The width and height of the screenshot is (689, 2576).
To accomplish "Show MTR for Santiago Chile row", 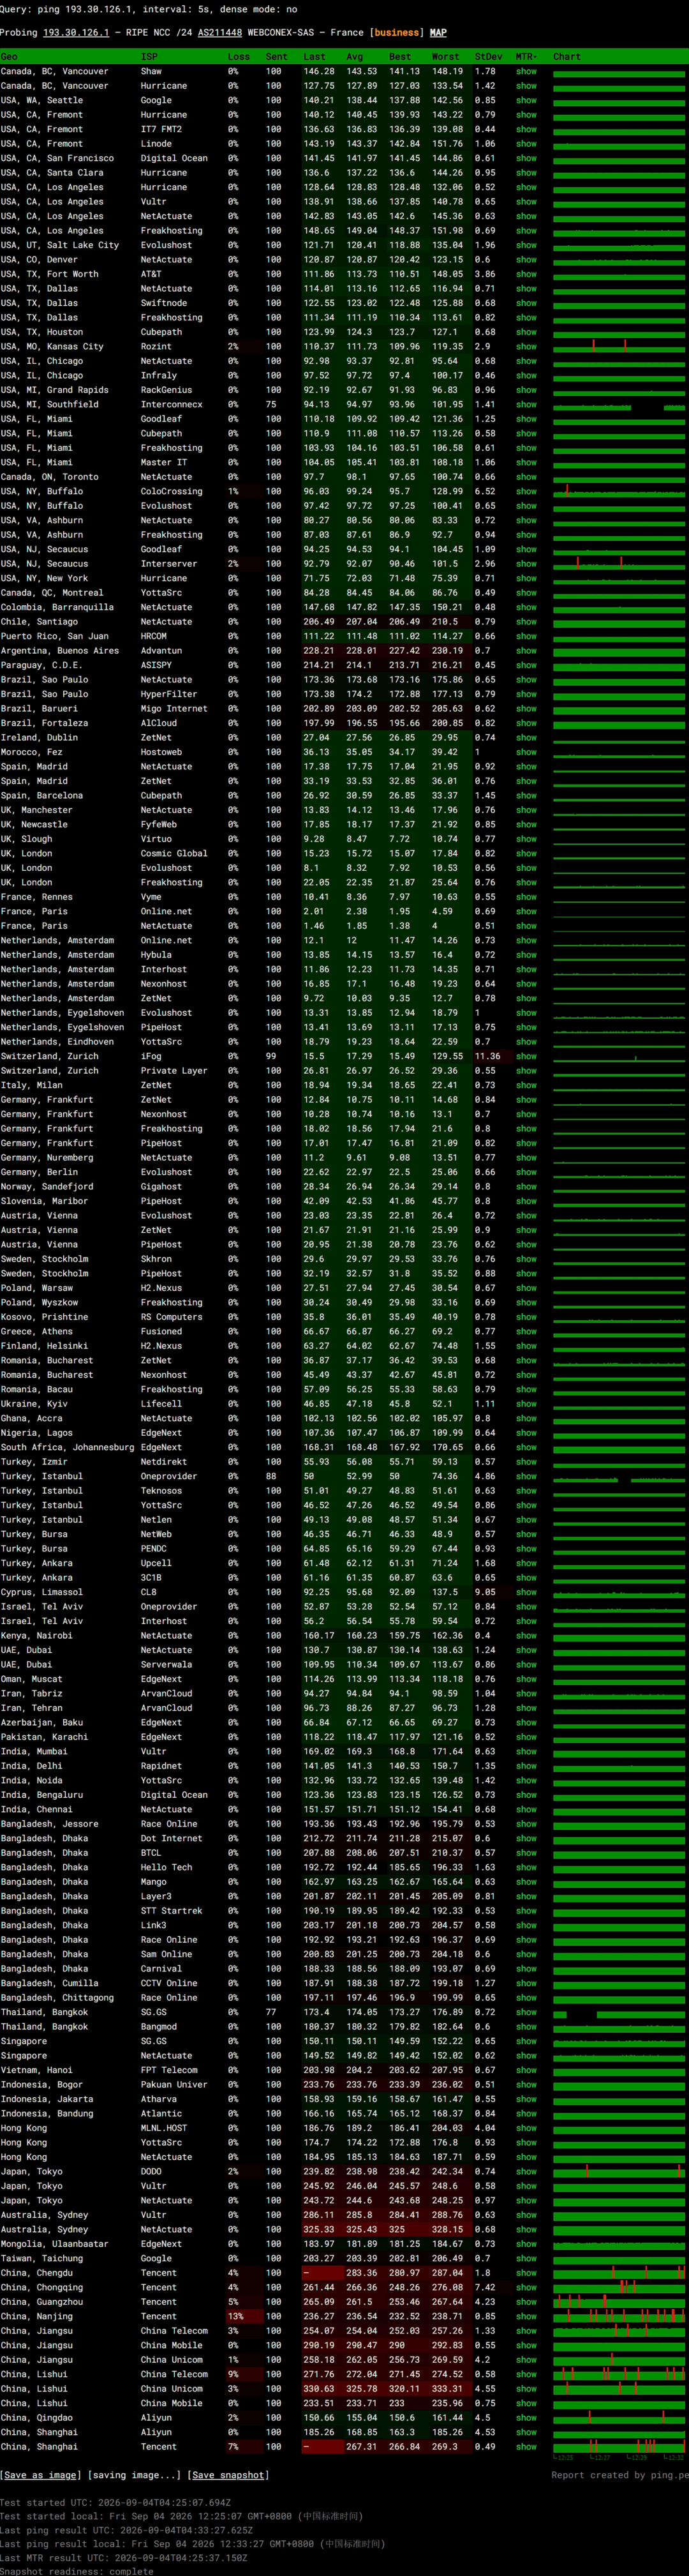I will [526, 622].
